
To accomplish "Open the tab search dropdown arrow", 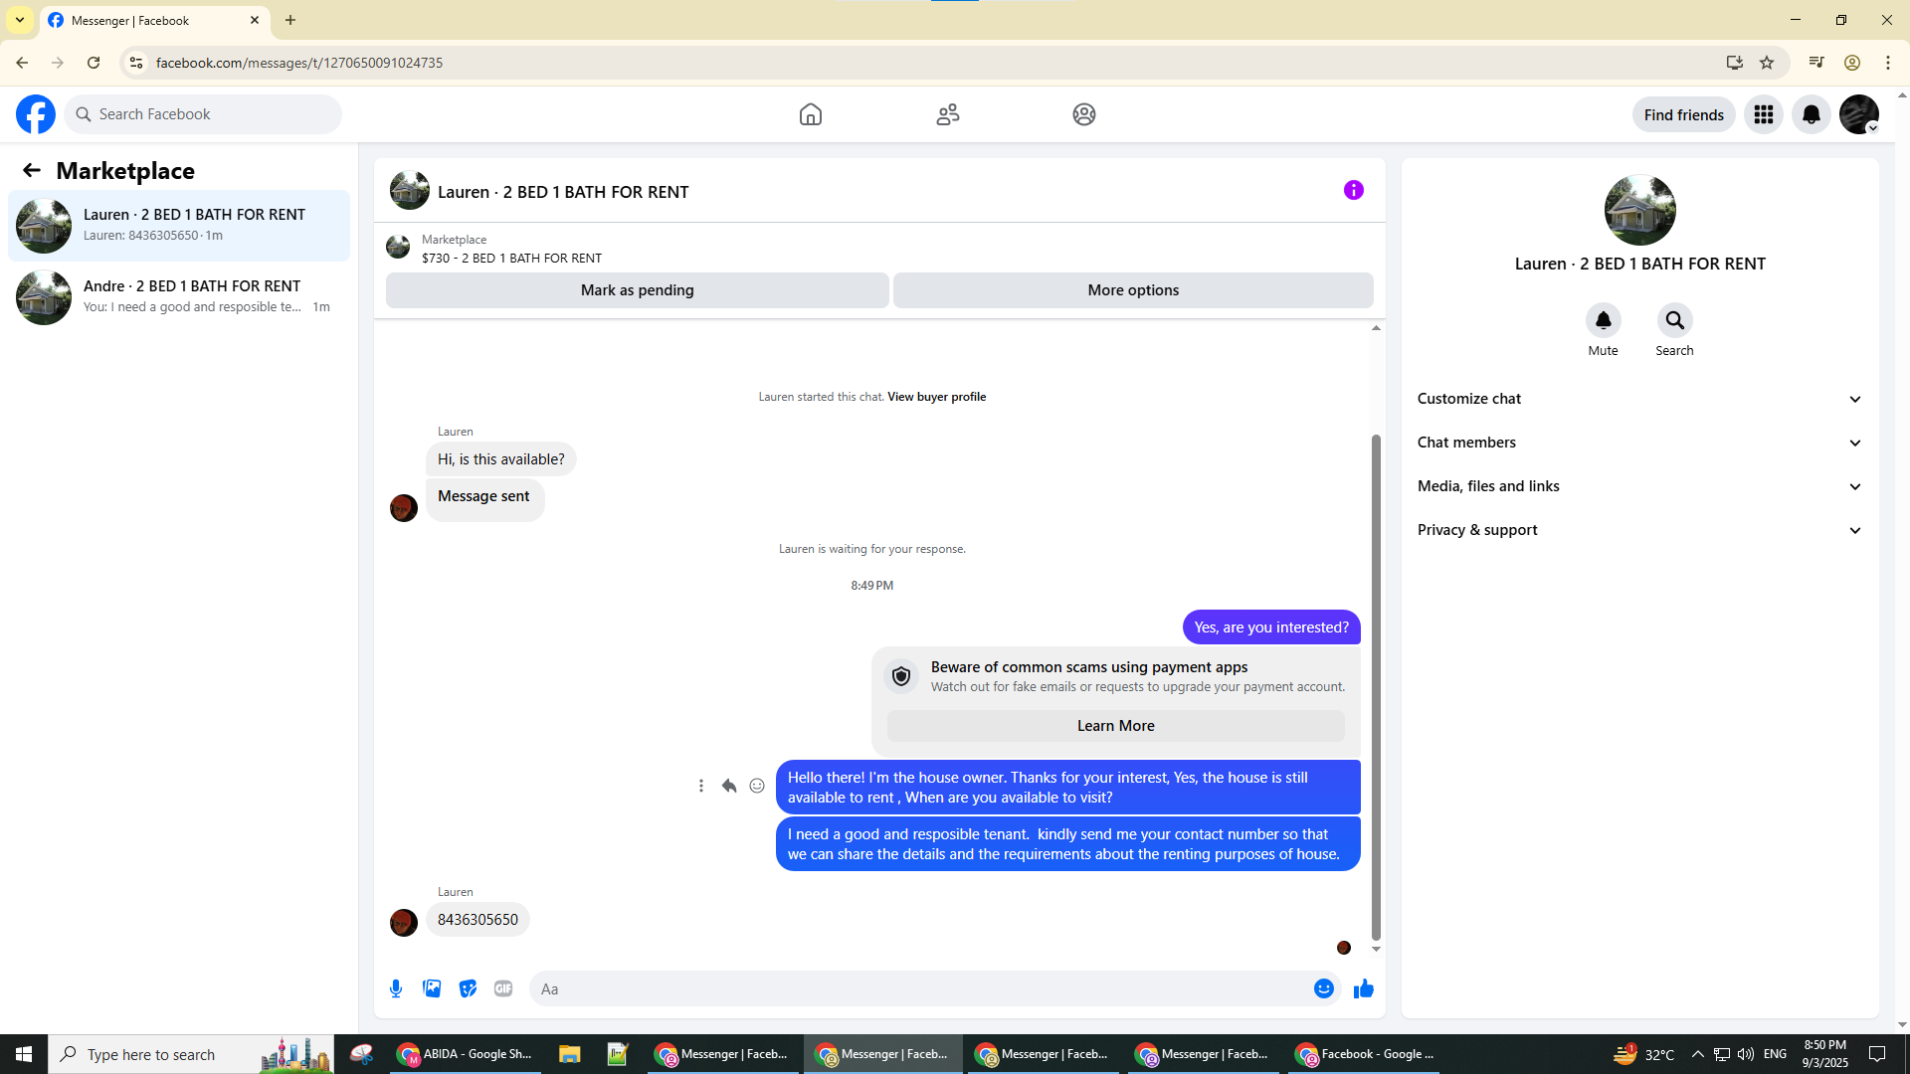I will [20, 20].
